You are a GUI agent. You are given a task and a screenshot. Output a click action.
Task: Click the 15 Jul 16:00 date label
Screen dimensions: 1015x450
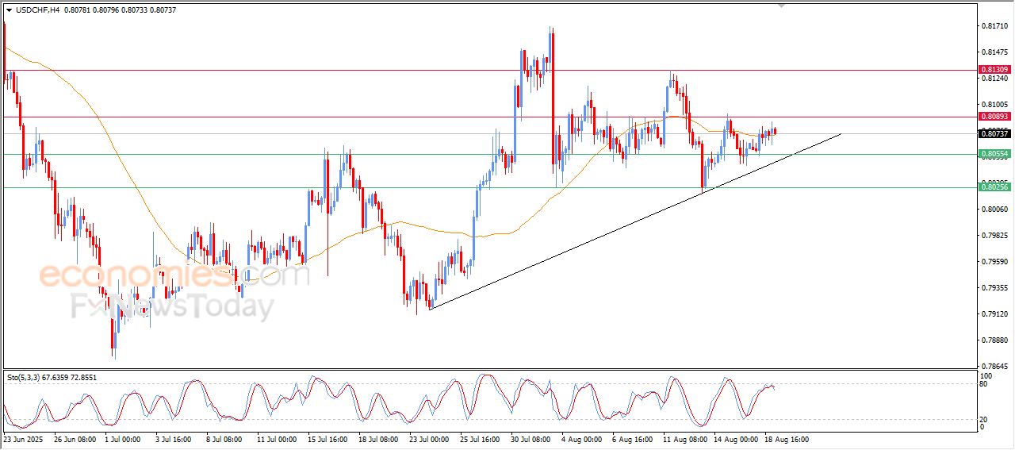click(327, 439)
